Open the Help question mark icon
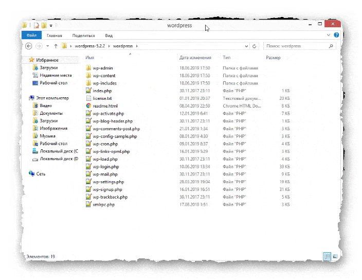 click(336, 35)
